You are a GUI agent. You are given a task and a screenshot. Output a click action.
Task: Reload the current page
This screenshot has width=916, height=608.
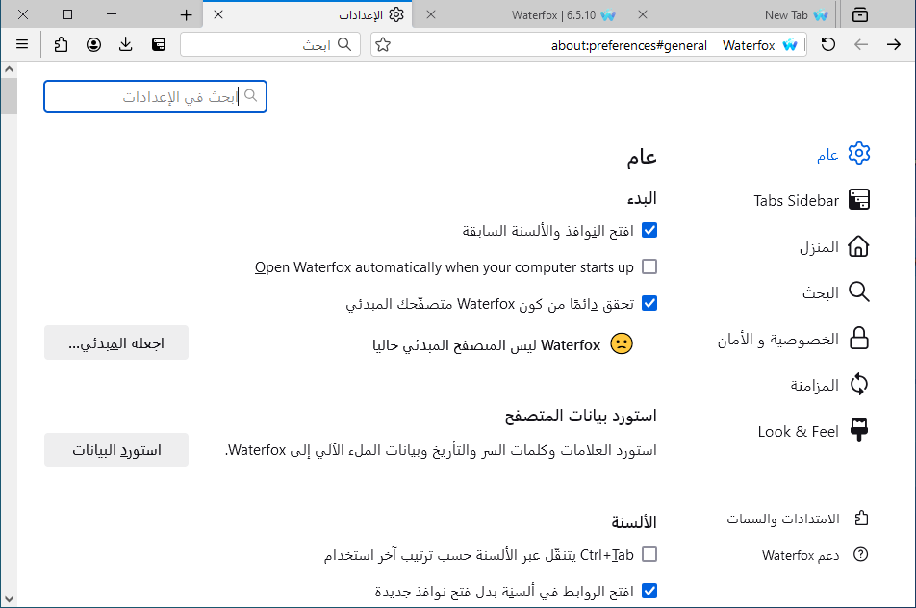pos(827,44)
